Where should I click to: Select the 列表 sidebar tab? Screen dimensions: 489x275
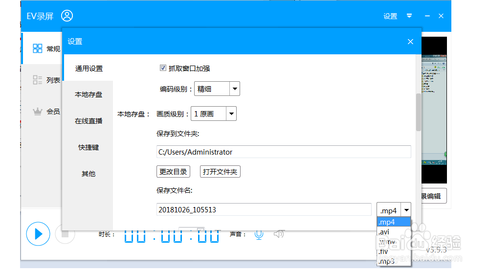(x=43, y=80)
